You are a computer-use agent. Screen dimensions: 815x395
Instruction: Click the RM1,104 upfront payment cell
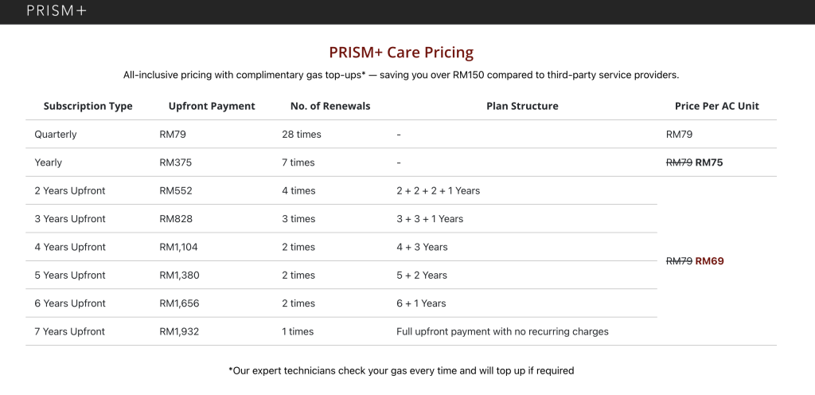click(x=178, y=247)
